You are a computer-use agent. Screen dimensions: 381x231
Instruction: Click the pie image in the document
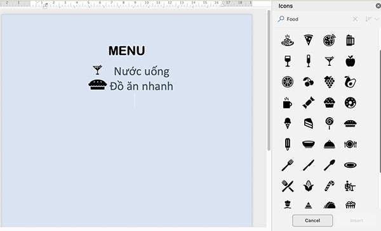(97, 85)
